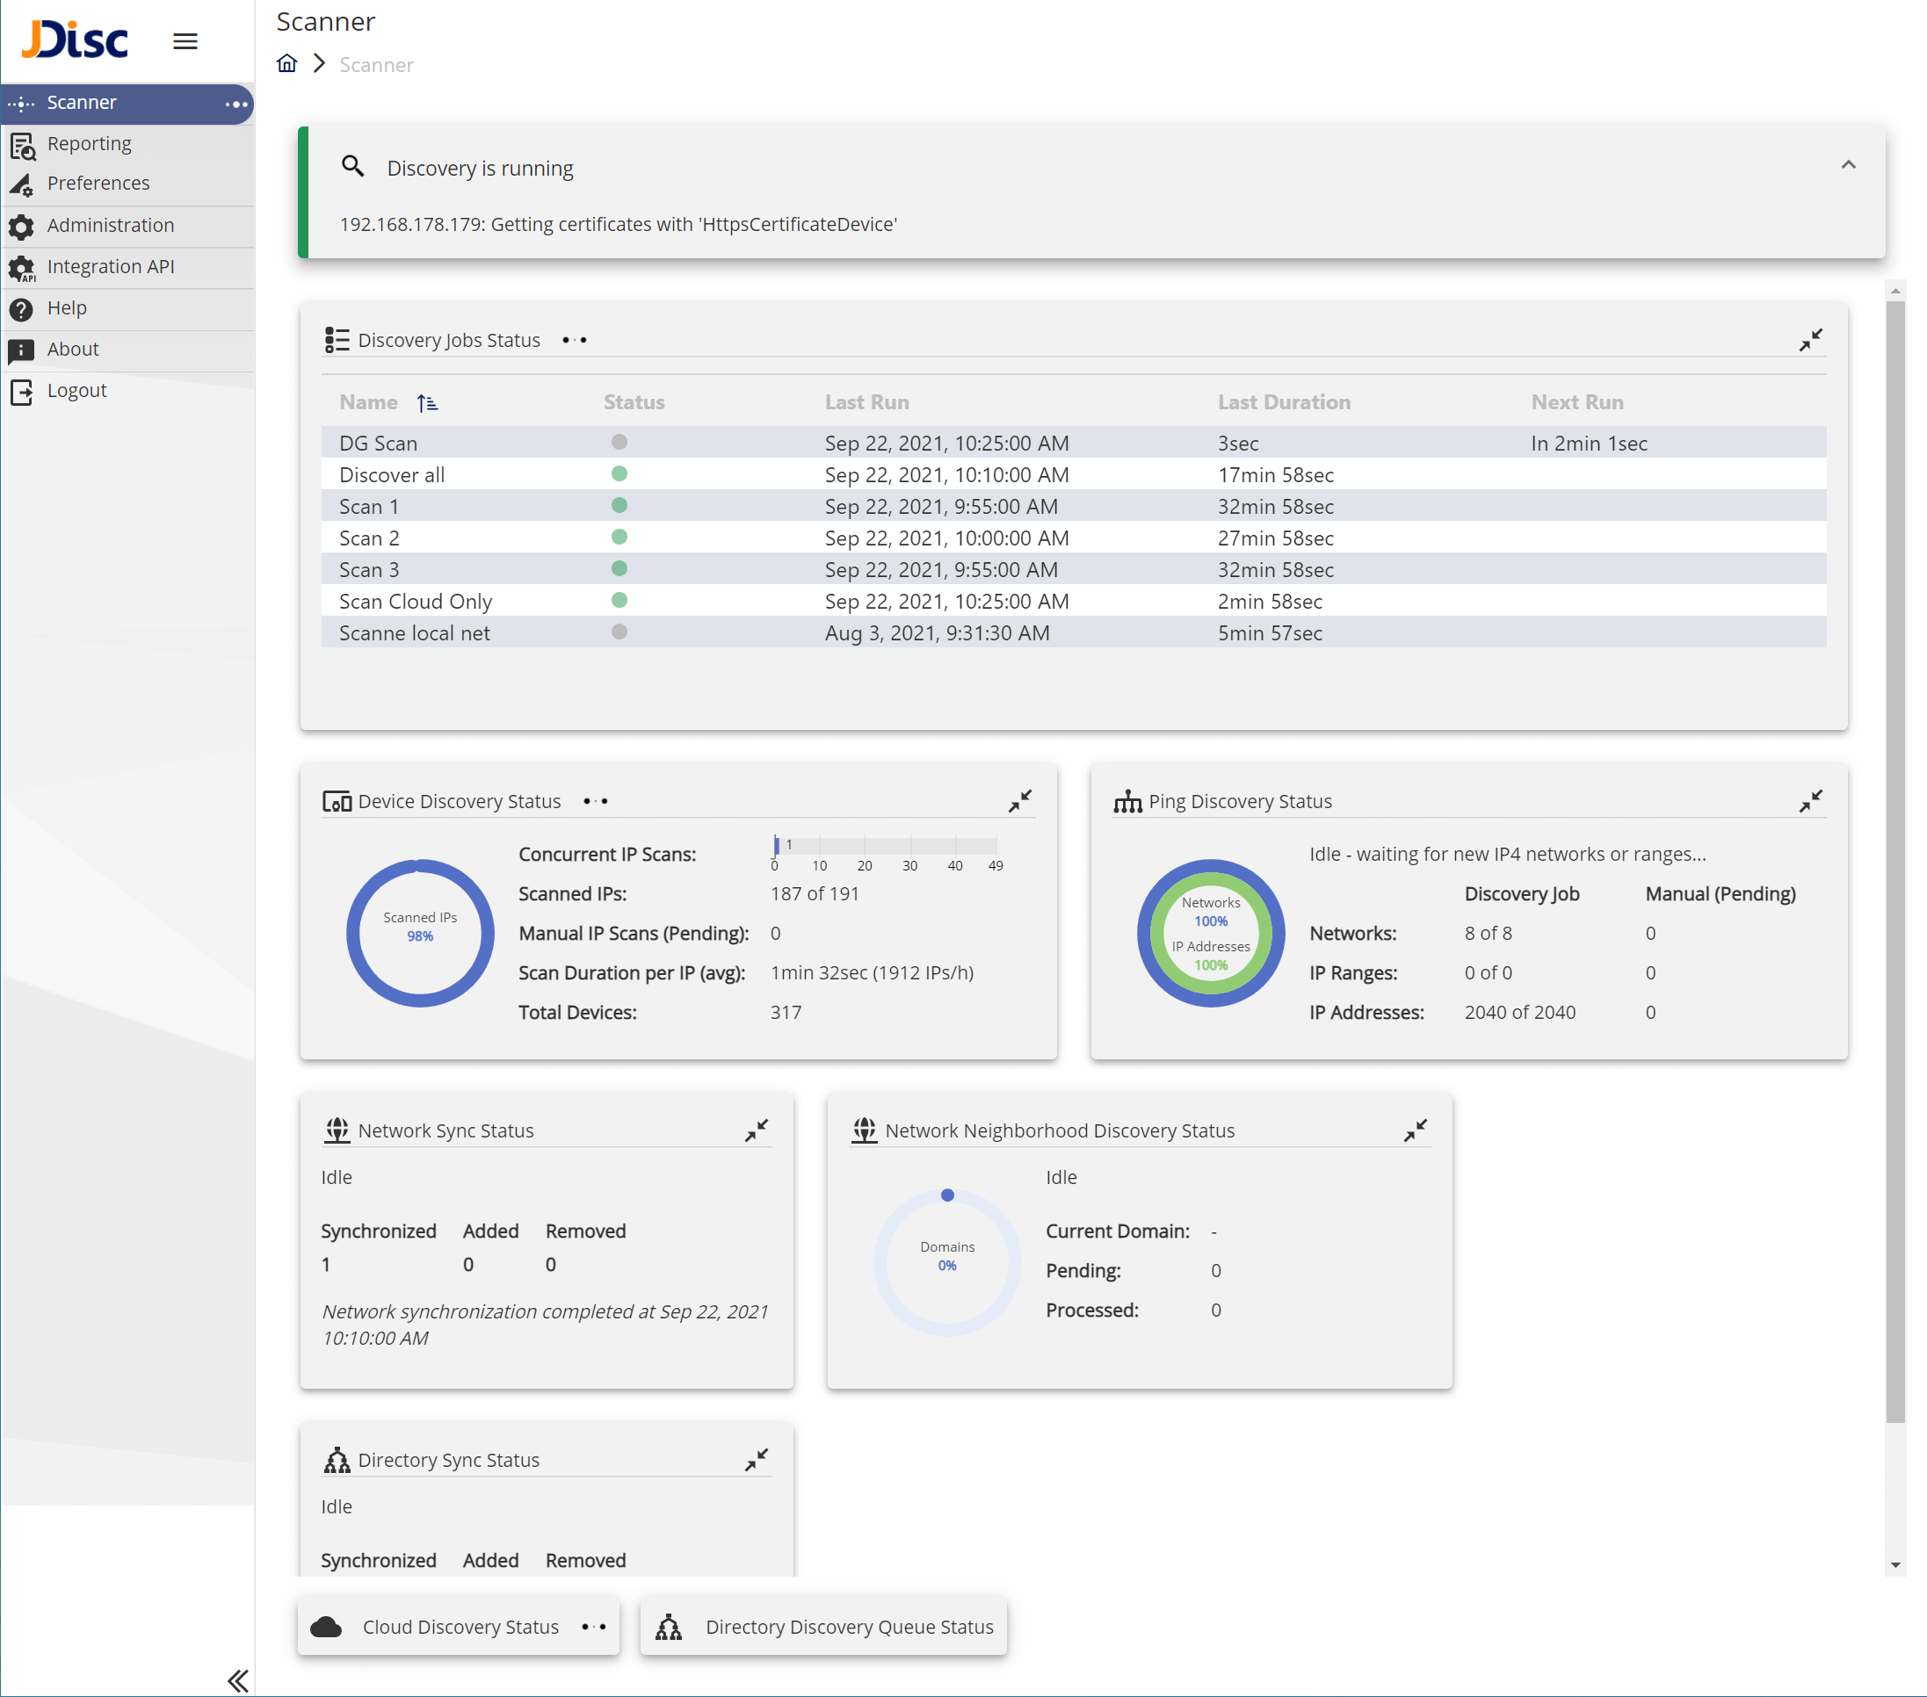Collapse the sidebar with double-chevron icon
This screenshot has height=1697, width=1927.
[x=237, y=1680]
